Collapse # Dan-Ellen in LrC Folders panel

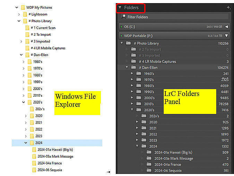(x=127, y=67)
